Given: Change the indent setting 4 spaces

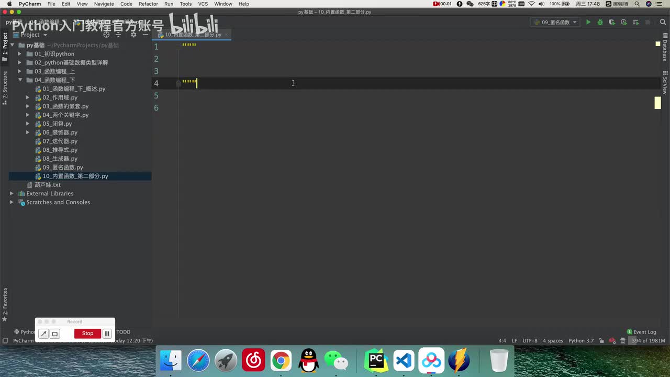Looking at the screenshot, I should 553,341.
